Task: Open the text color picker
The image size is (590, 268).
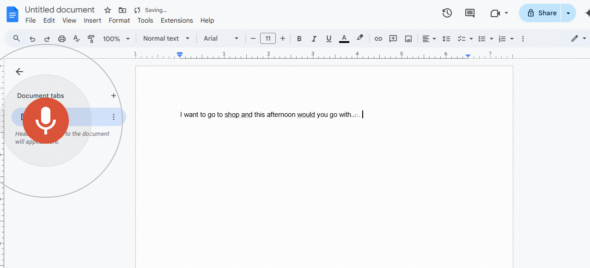Action: click(x=344, y=38)
